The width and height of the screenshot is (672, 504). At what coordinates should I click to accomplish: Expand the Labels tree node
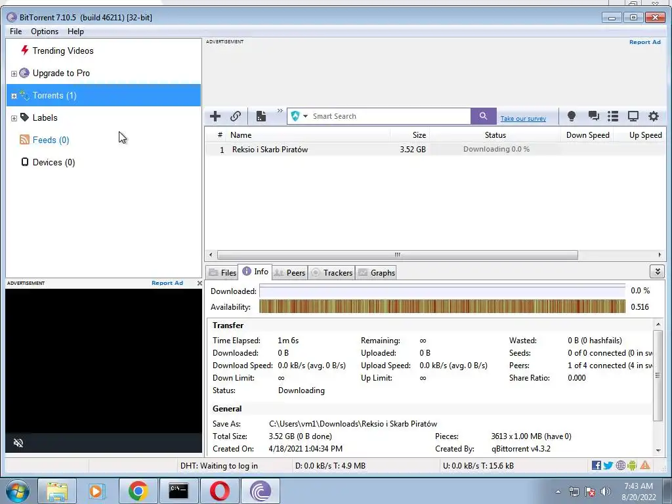pos(14,118)
